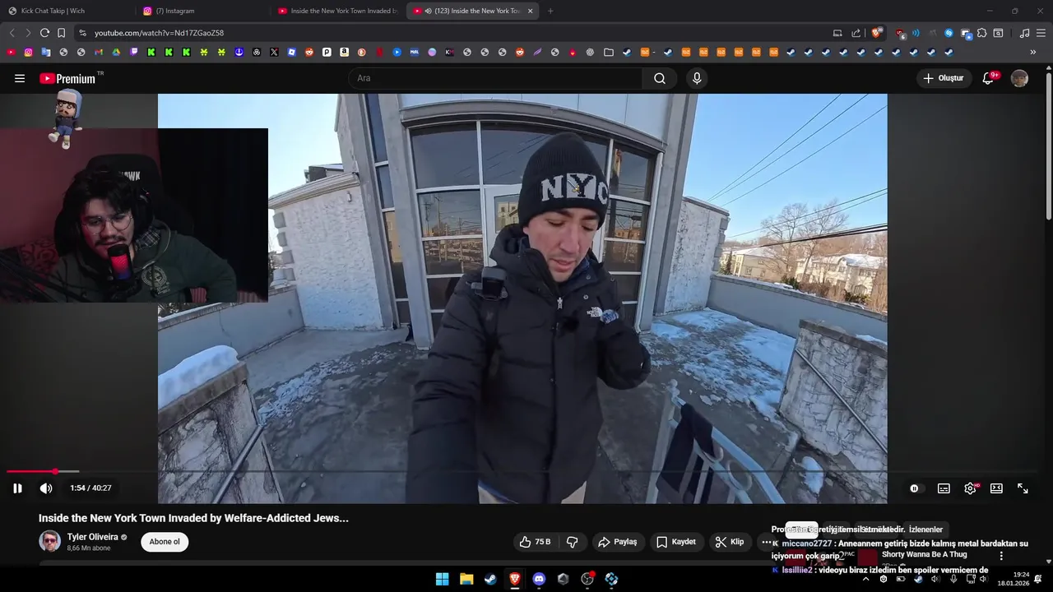Enter fullscreen video mode
The image size is (1053, 592).
tap(1023, 488)
